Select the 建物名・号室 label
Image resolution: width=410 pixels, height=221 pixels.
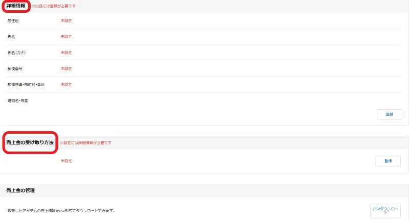[18, 101]
